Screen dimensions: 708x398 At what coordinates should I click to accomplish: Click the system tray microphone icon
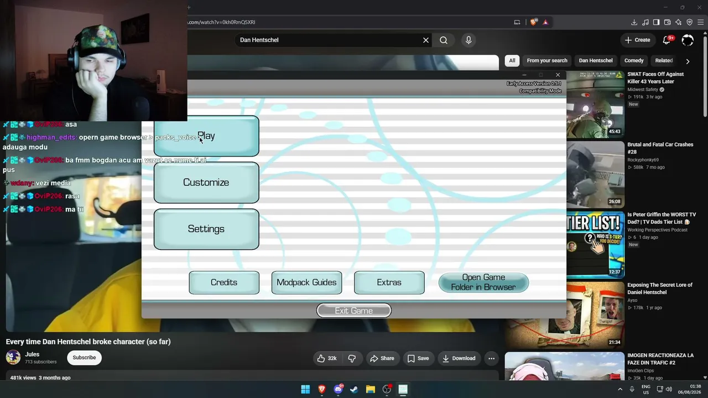coord(632,389)
